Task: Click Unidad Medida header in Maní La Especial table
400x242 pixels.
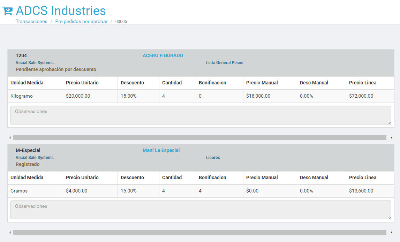Action: (27, 178)
